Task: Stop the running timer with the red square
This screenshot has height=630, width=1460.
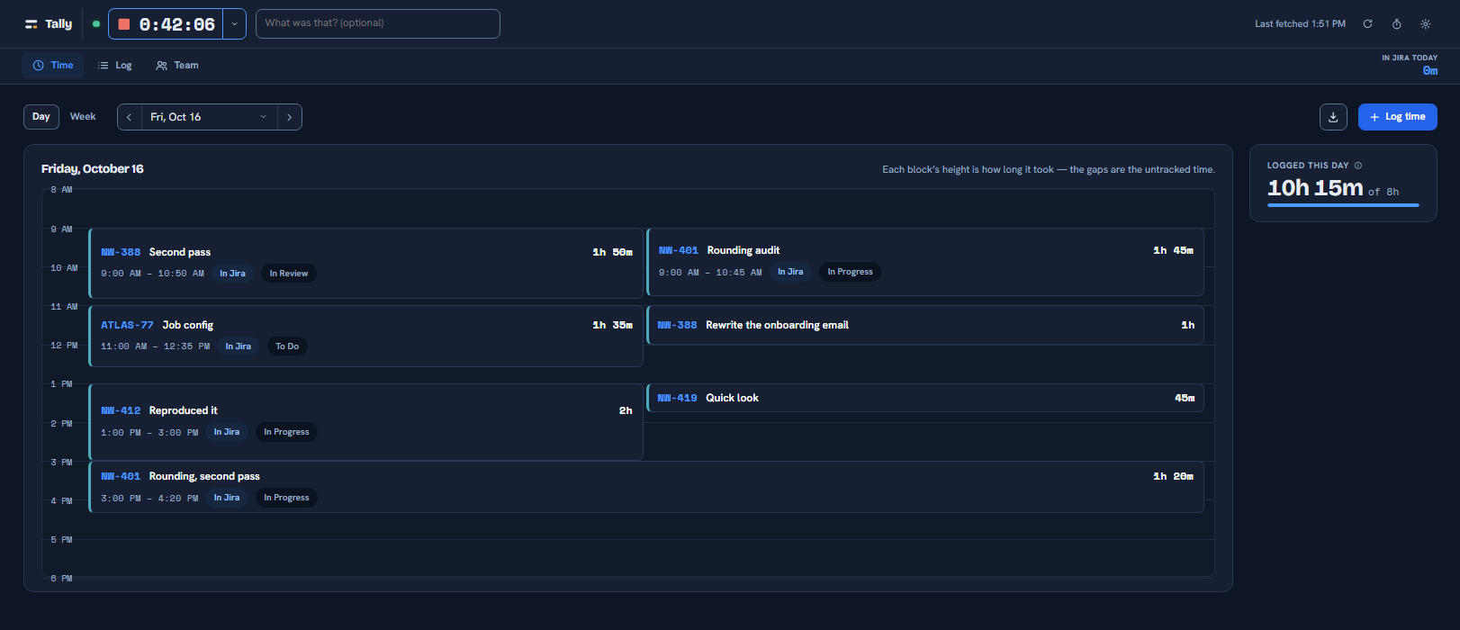Action: [x=124, y=24]
